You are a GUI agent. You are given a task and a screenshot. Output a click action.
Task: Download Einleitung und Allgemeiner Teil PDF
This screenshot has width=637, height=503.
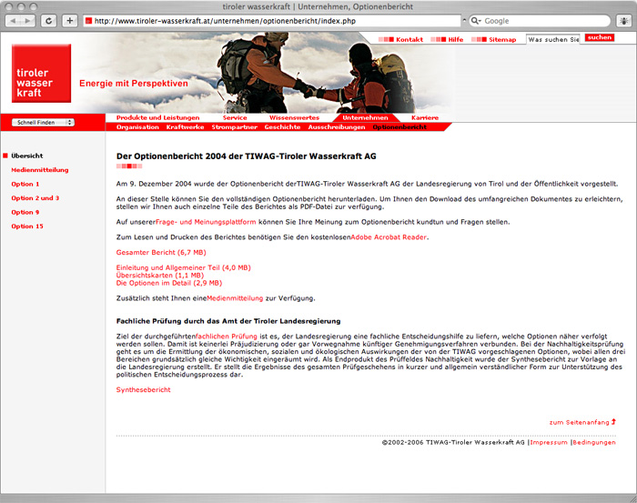(183, 267)
